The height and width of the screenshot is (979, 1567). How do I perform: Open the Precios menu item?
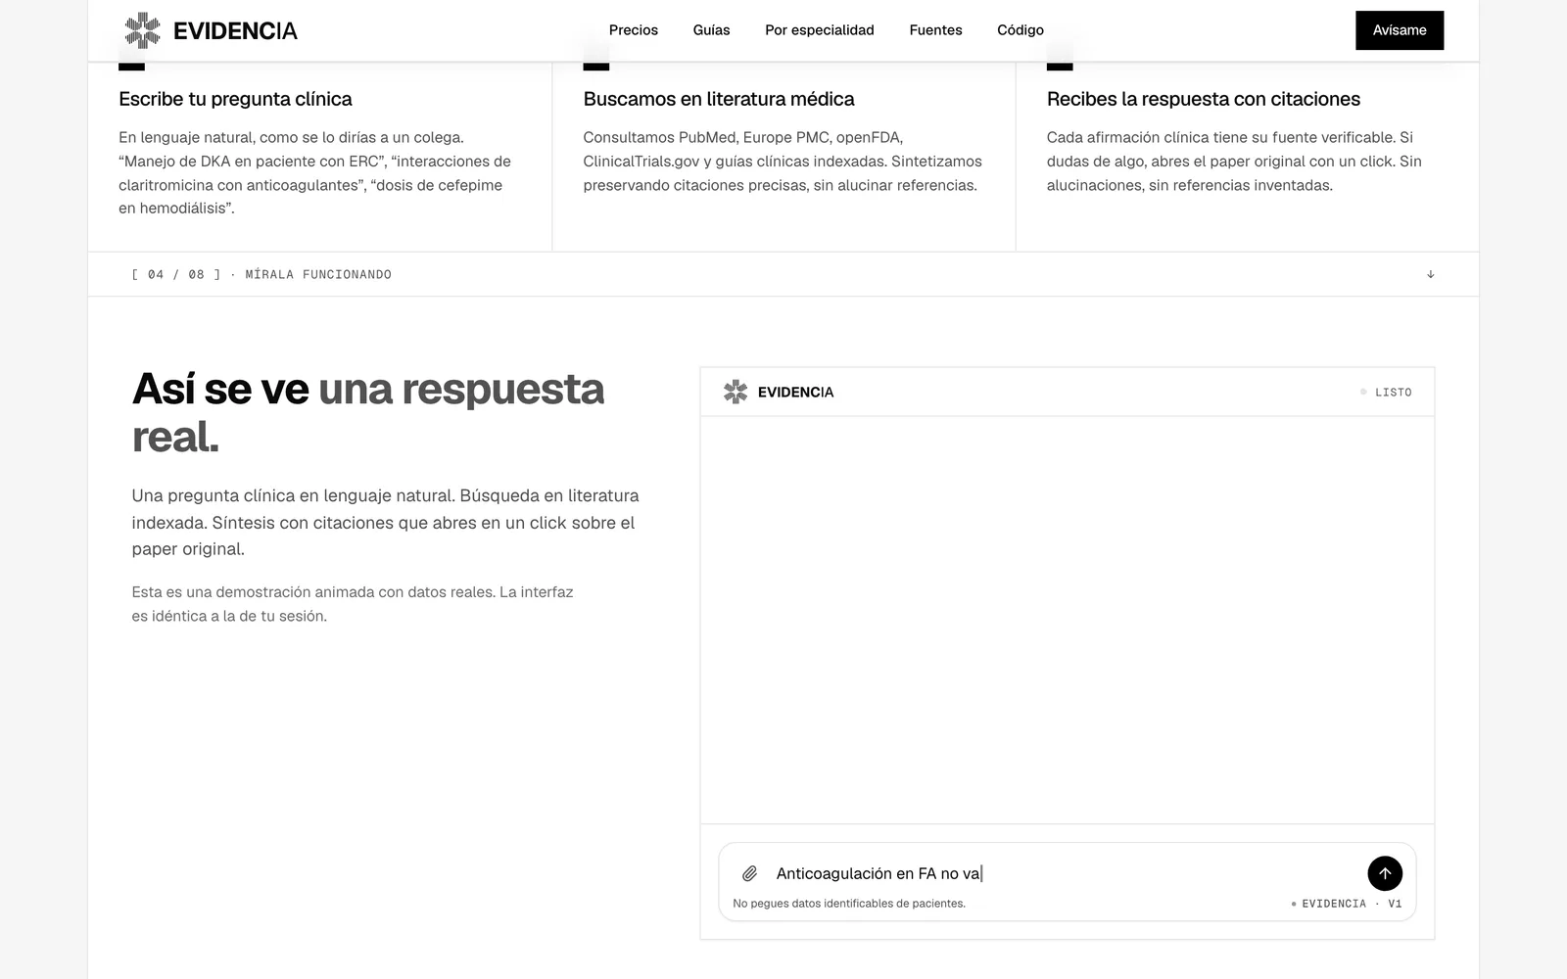(x=634, y=30)
